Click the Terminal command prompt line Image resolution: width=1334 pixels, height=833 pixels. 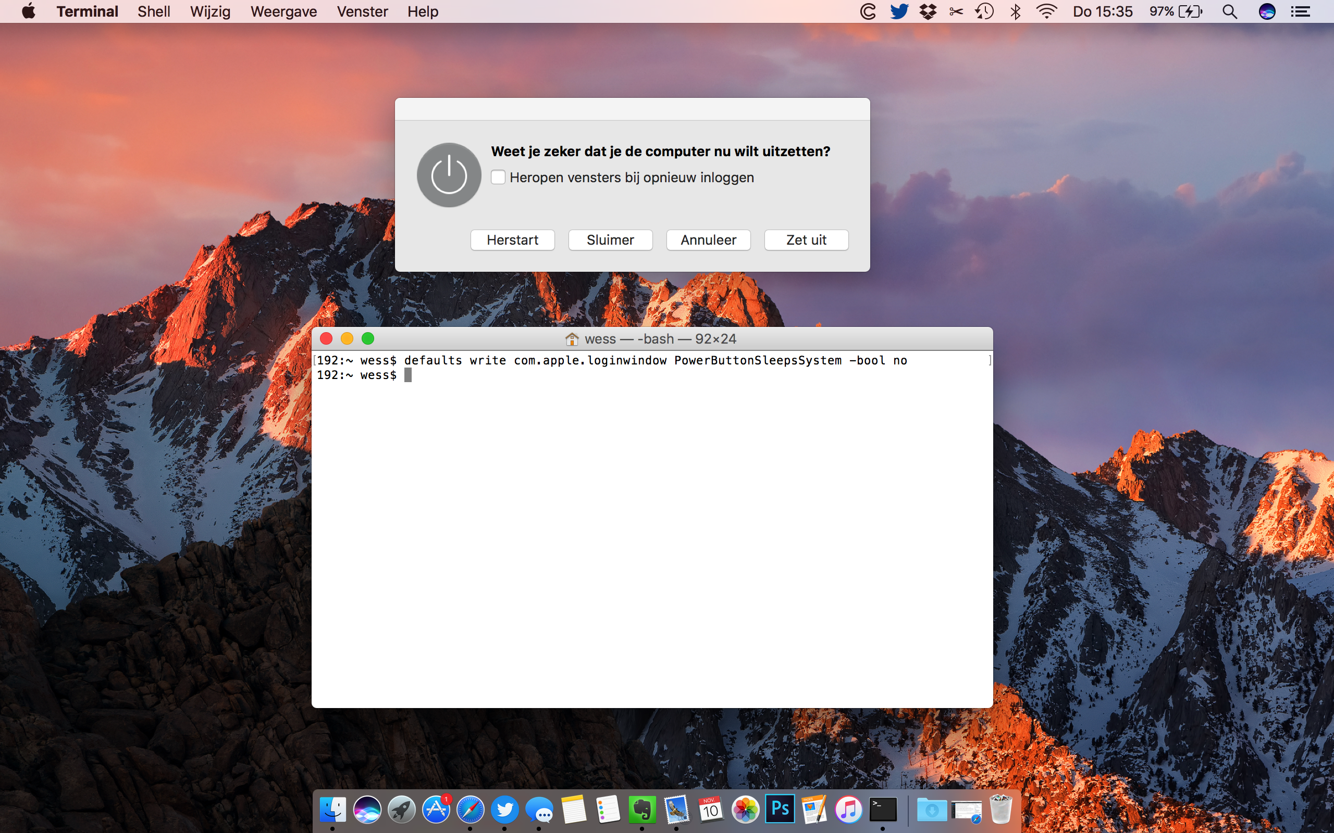click(x=364, y=375)
